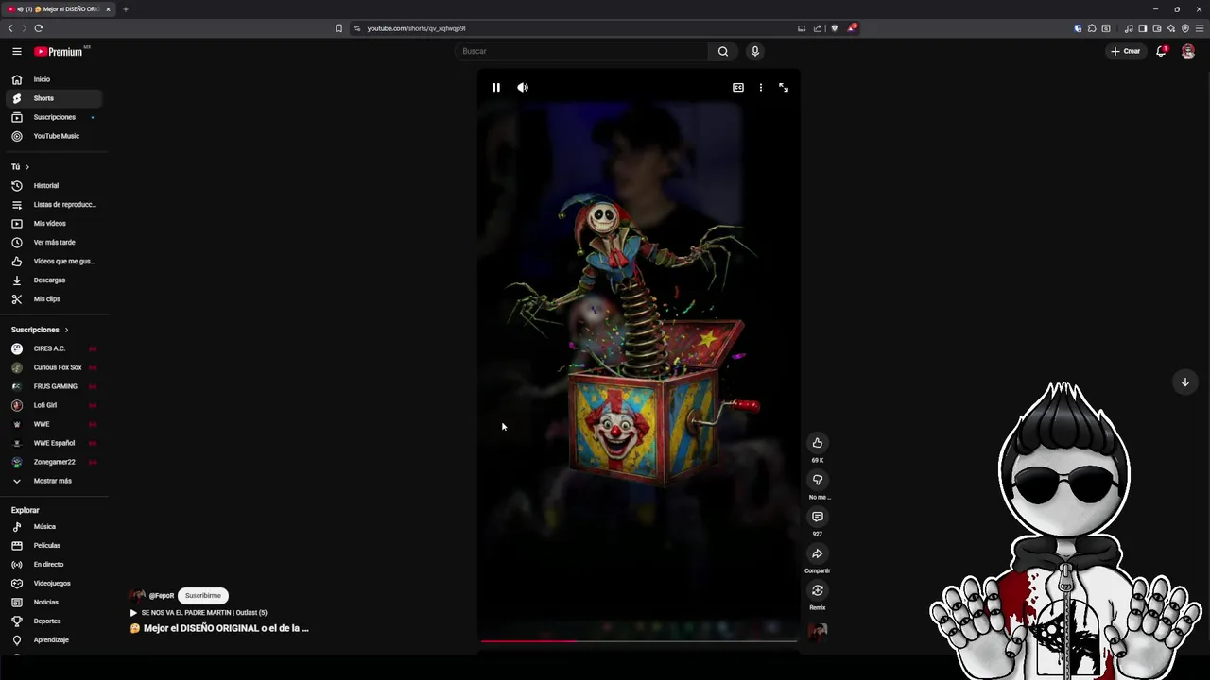Go back with browser back arrow
1210x680 pixels.
click(x=10, y=28)
